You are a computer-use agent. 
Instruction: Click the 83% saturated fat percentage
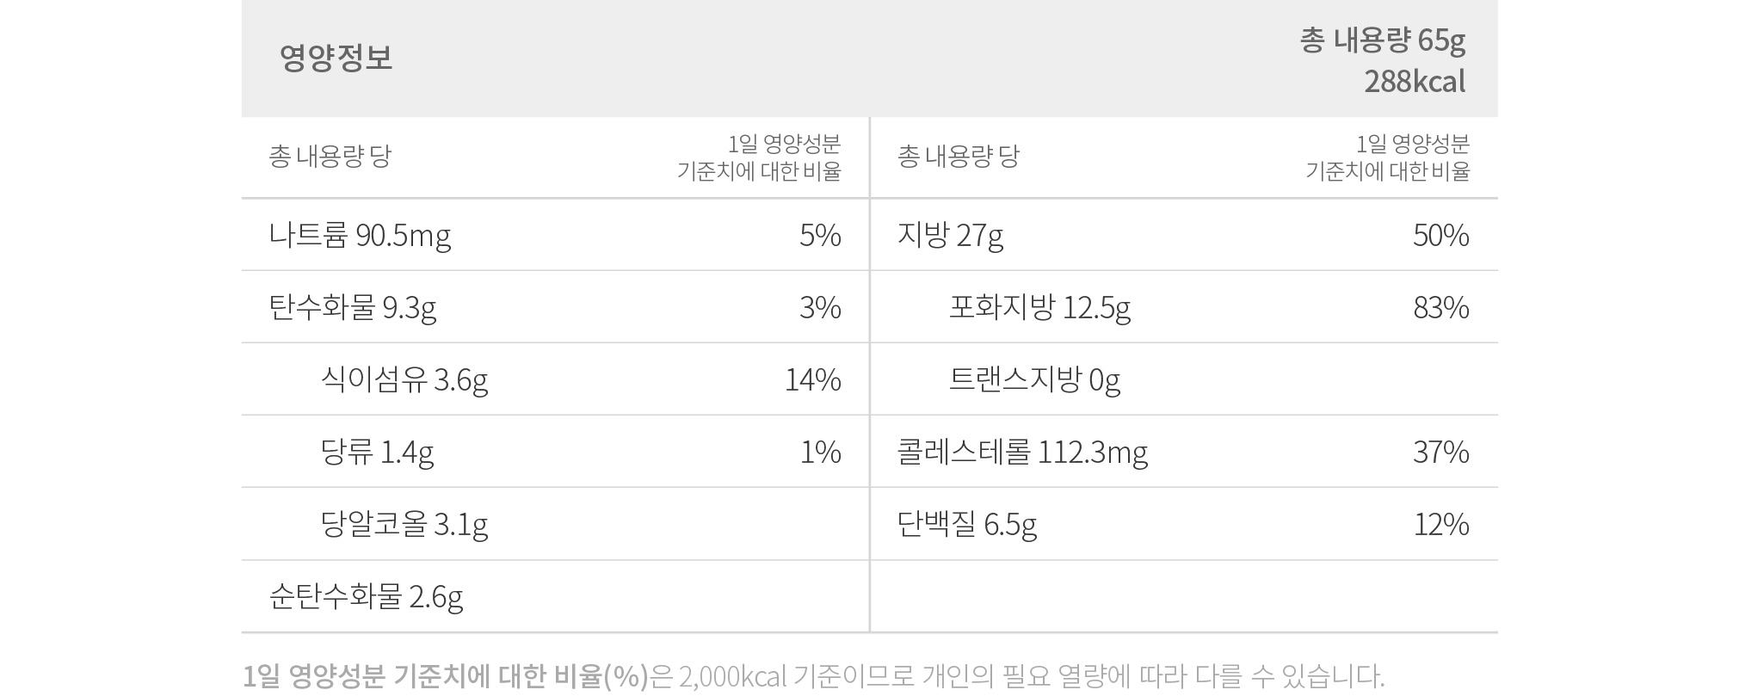click(1441, 307)
